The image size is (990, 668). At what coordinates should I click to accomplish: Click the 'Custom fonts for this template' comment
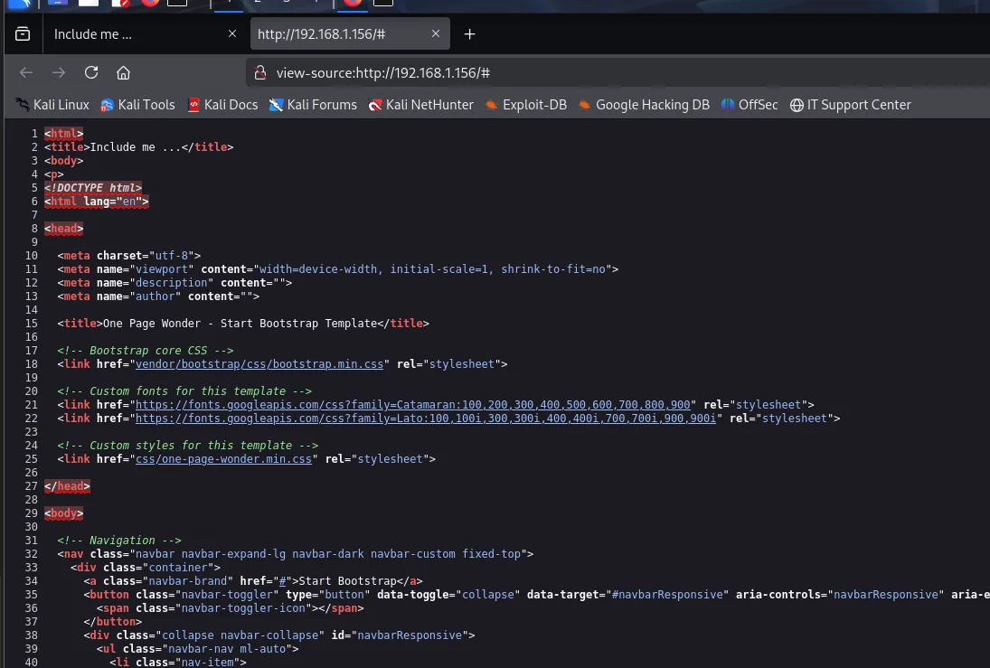click(x=184, y=391)
